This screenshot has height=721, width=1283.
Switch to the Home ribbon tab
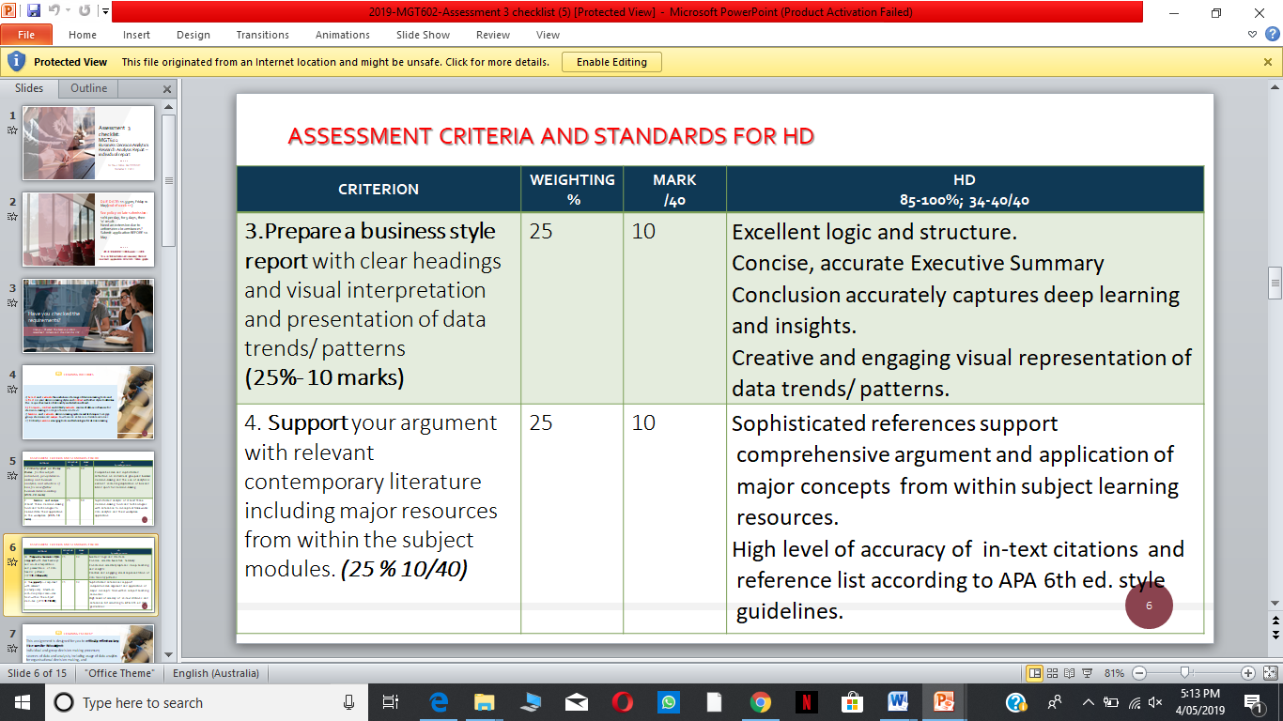pyautogui.click(x=83, y=35)
